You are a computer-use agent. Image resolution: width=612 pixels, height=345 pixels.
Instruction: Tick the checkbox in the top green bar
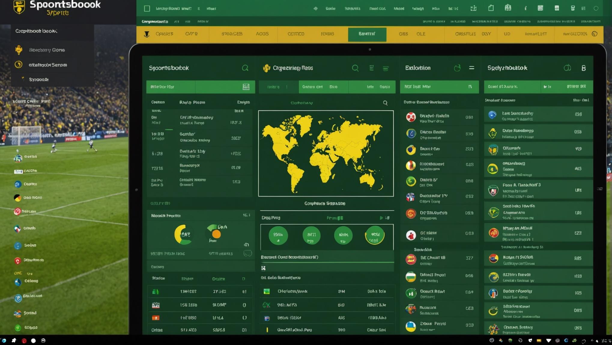point(147,8)
